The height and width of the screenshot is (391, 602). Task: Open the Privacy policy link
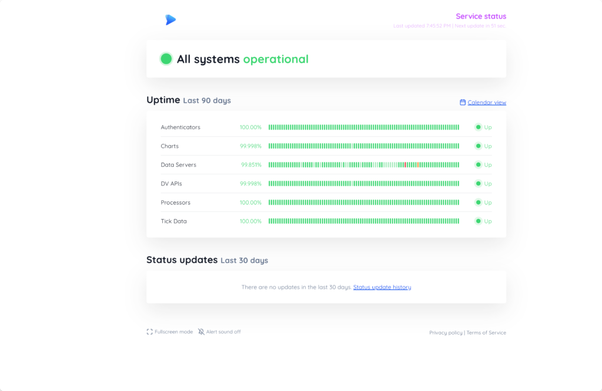point(446,333)
